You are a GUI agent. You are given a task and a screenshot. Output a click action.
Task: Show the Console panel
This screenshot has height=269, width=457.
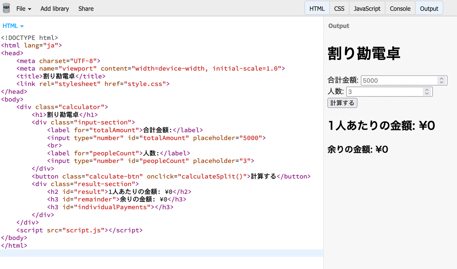click(x=400, y=8)
